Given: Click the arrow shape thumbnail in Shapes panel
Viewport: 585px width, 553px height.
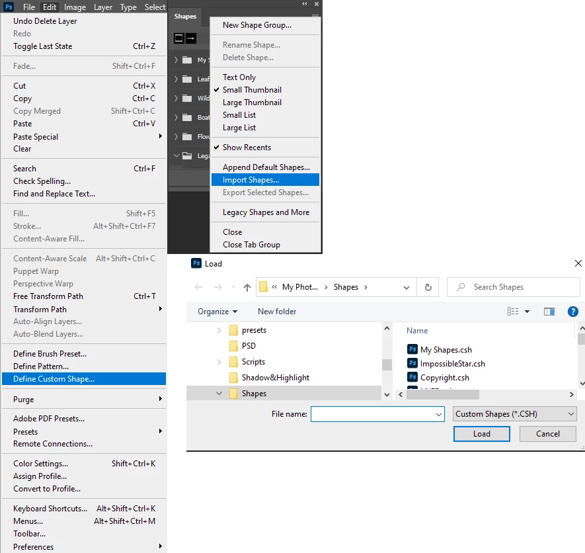Looking at the screenshot, I should [191, 38].
